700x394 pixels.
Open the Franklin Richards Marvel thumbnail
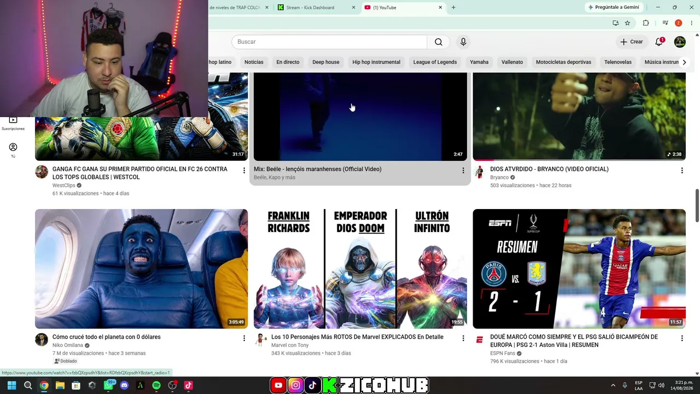(360, 269)
